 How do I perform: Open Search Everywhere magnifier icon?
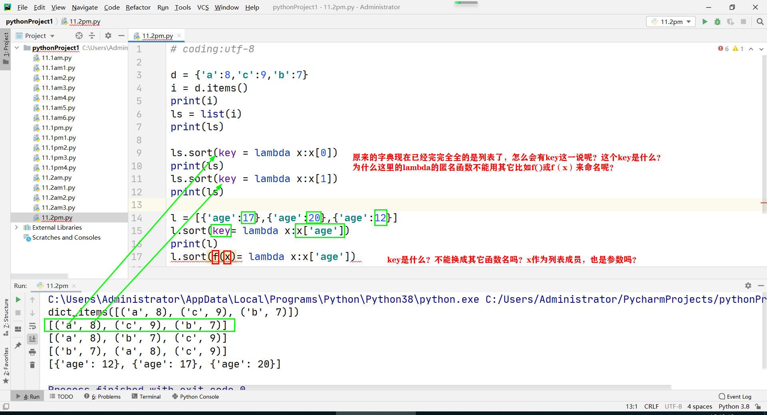coord(760,22)
